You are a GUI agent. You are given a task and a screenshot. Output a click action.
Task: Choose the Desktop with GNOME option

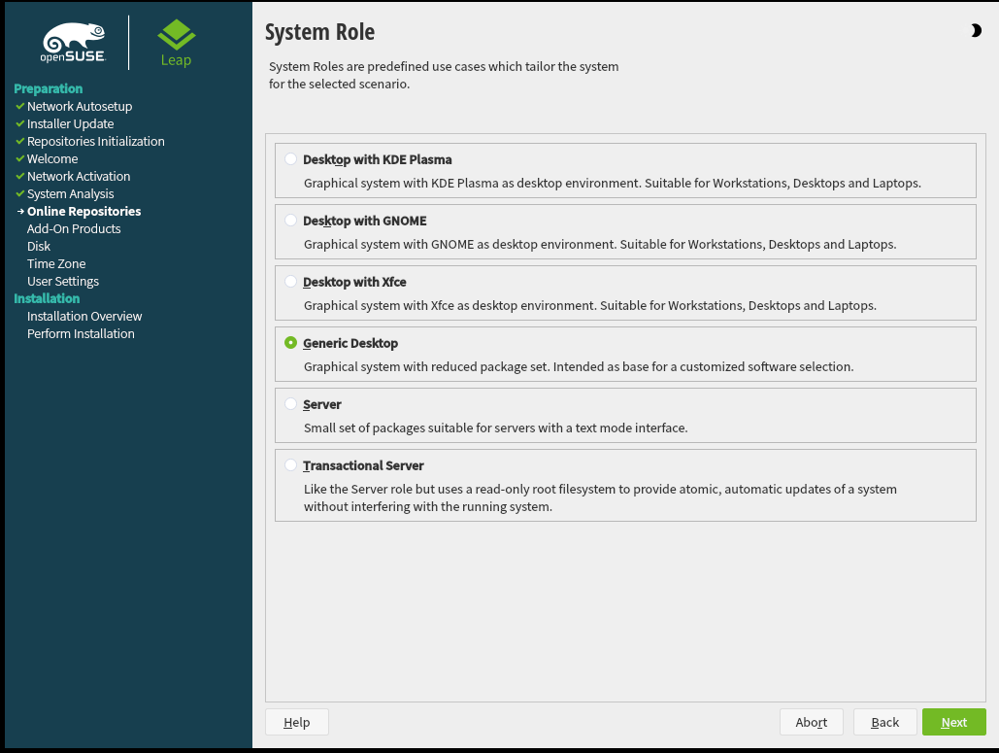tap(291, 221)
